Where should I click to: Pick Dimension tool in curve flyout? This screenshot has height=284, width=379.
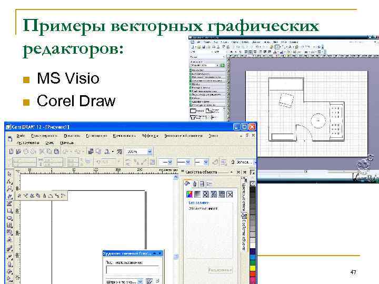point(63,196)
